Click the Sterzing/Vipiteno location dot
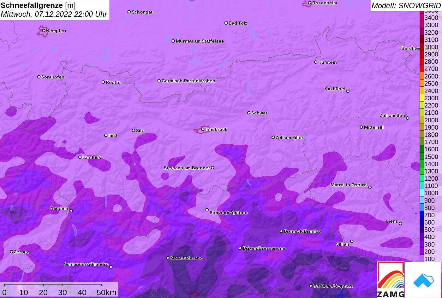The image size is (442, 298). pos(207,210)
